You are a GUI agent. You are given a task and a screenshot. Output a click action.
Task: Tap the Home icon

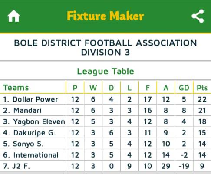pyautogui.click(x=14, y=16)
